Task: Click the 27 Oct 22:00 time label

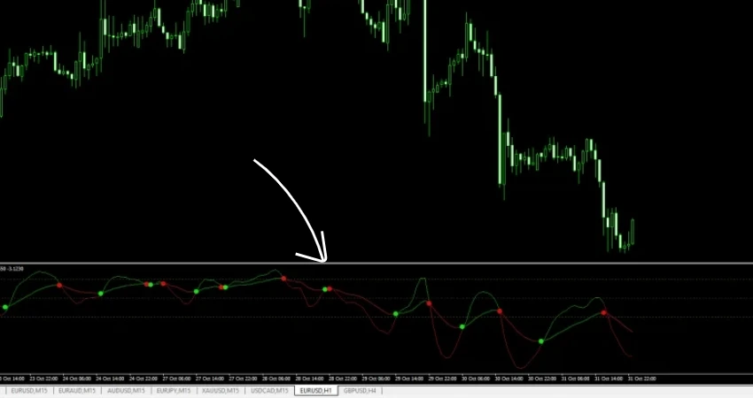Action: pos(244,379)
